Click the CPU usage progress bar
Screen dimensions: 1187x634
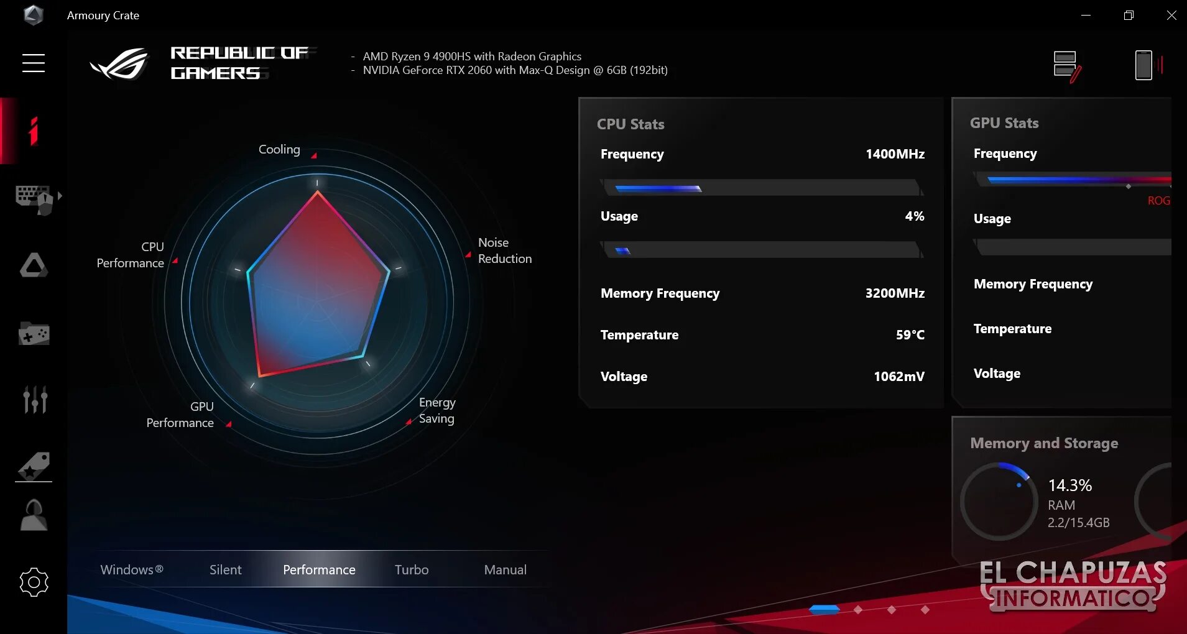point(762,250)
